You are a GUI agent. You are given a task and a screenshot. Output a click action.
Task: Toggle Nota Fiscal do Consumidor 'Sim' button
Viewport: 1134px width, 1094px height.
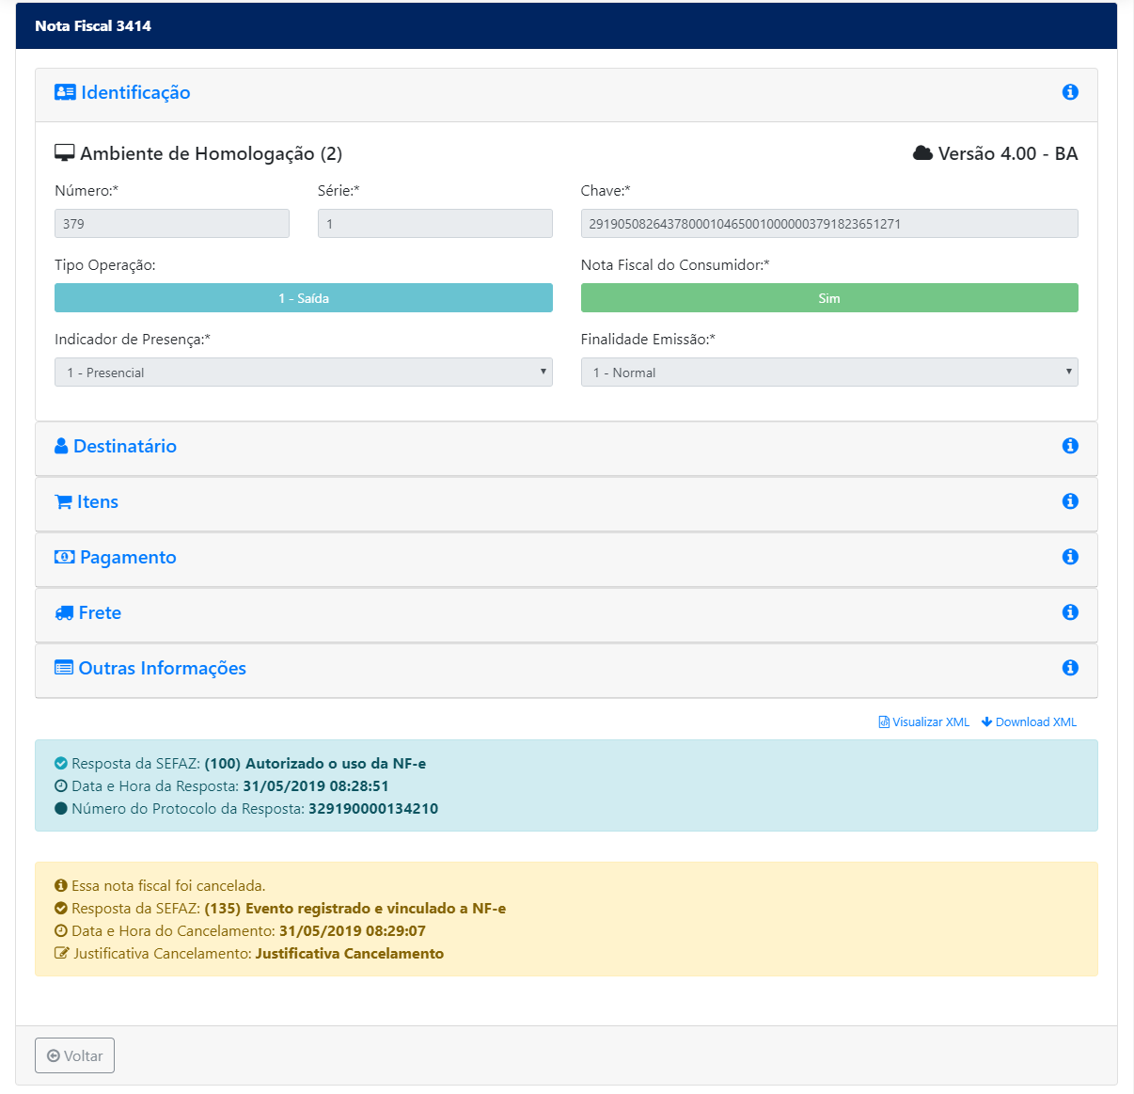(828, 298)
